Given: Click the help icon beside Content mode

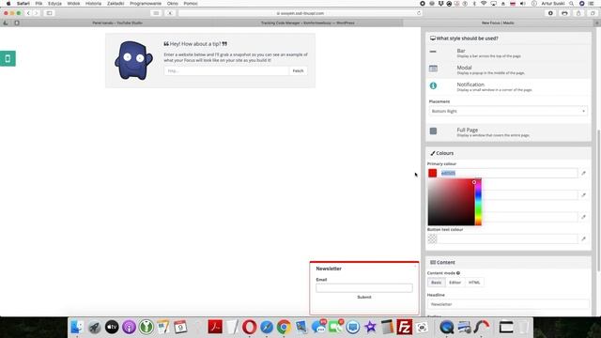Looking at the screenshot, I should 458,273.
